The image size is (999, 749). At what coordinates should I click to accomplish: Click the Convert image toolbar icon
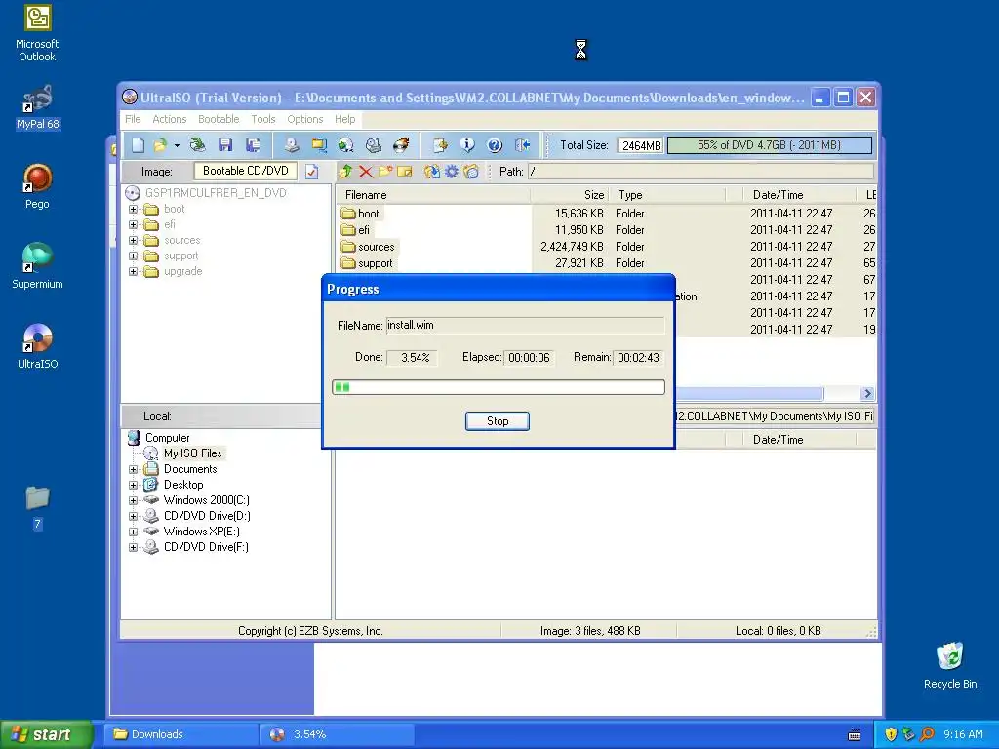click(346, 145)
